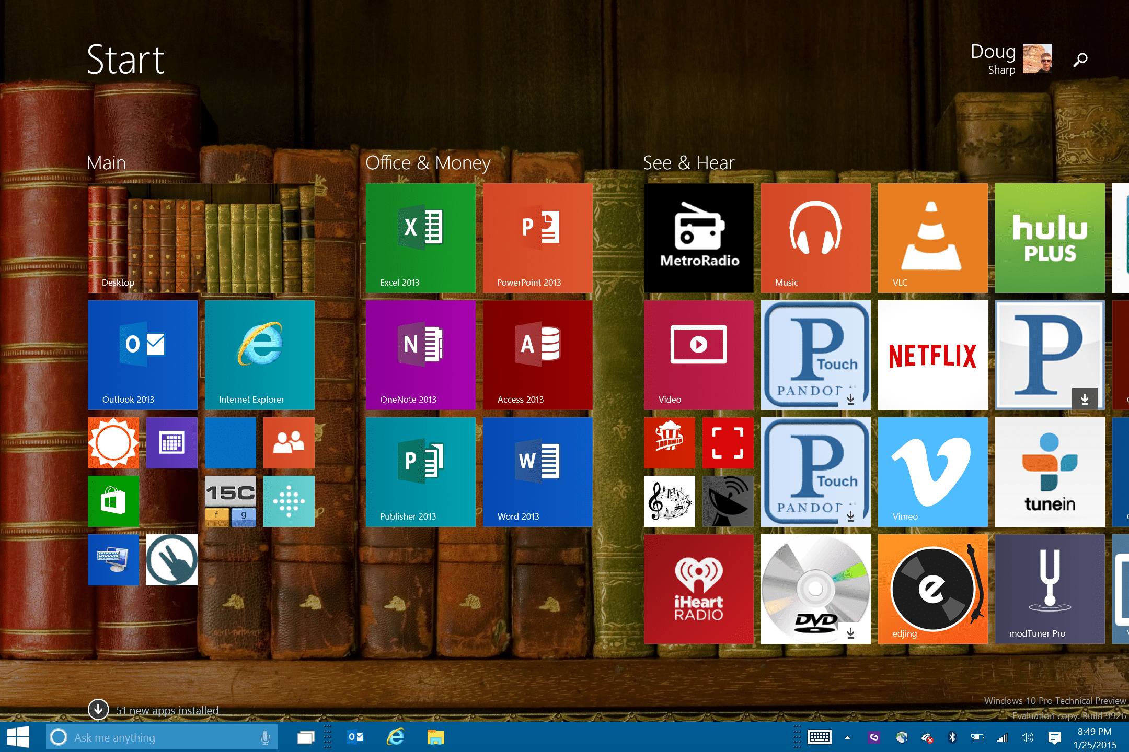Viewport: 1129px width, 752px height.
Task: Click the Windows Start button
Action: click(x=18, y=737)
